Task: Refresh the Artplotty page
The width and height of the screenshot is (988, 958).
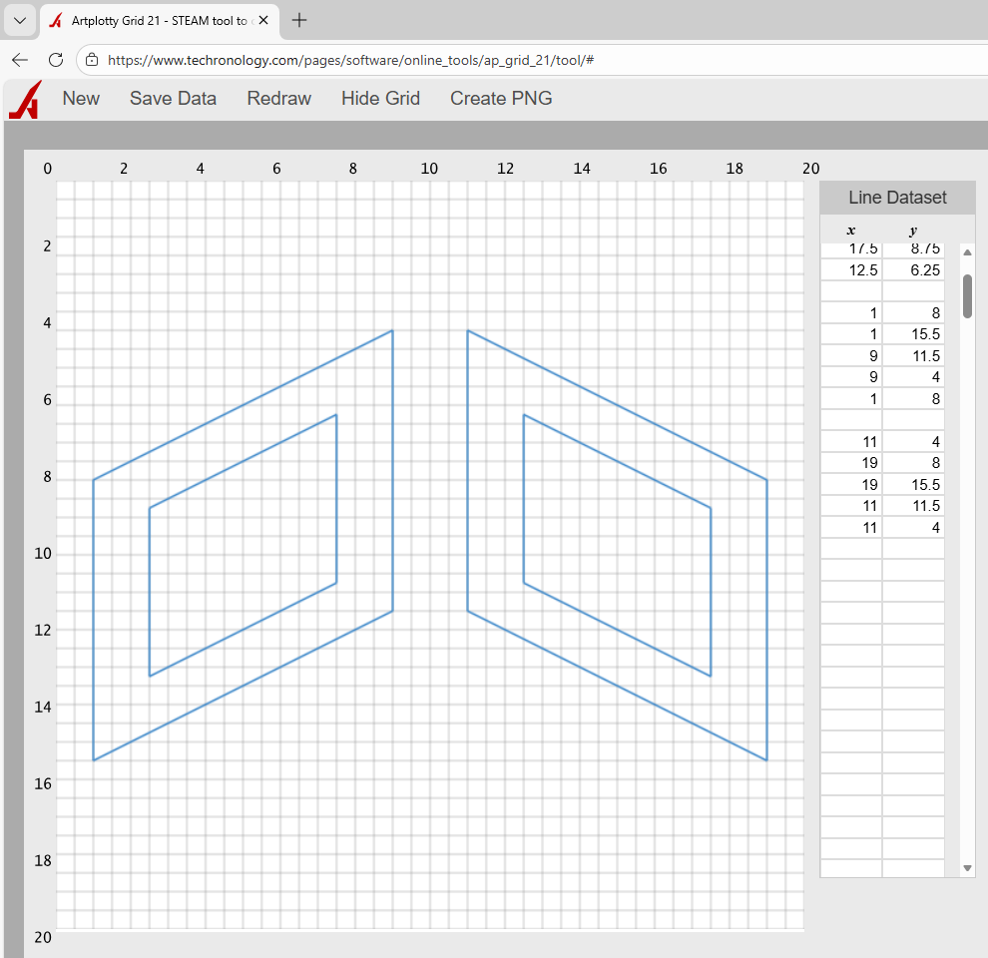Action: click(x=56, y=60)
